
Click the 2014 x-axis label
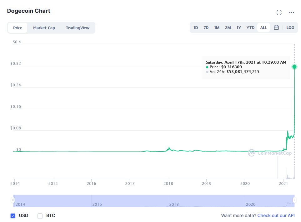point(15,184)
